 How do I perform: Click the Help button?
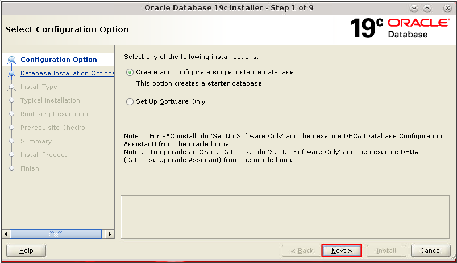click(26, 251)
